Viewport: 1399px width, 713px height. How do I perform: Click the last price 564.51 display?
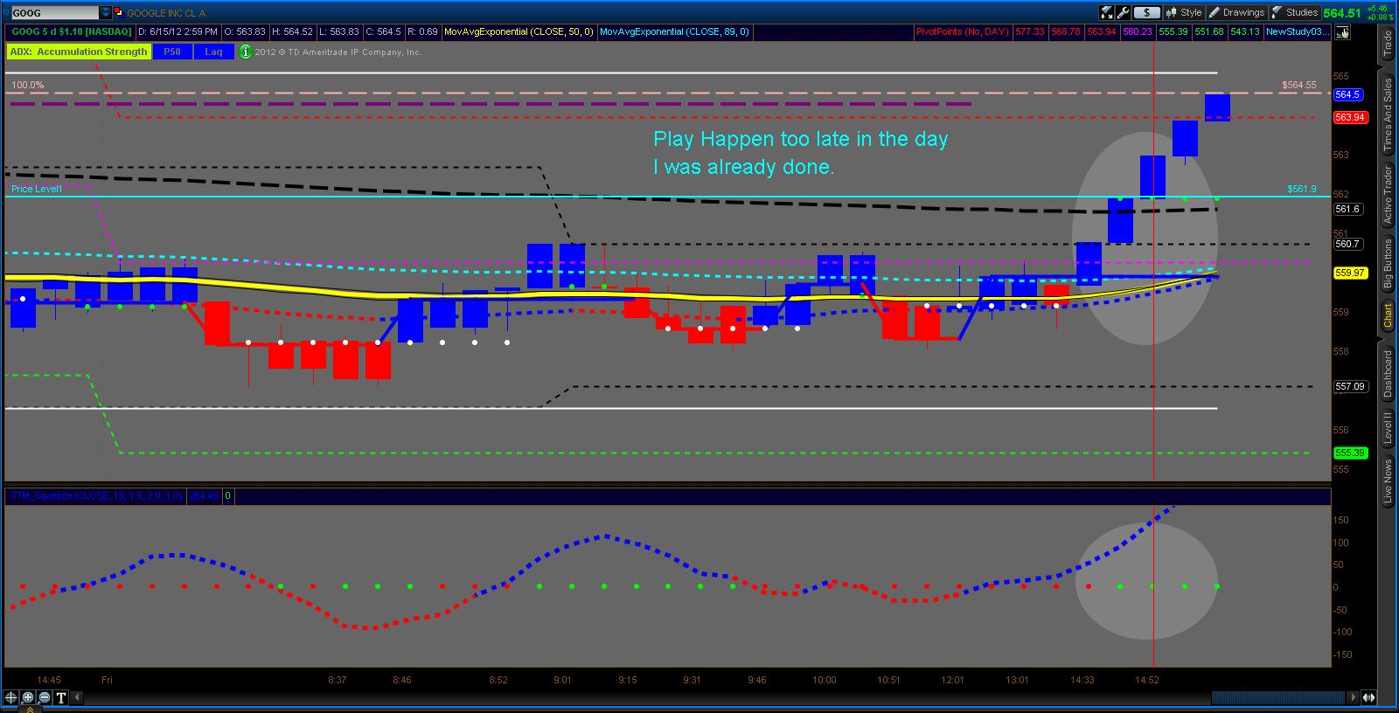[x=1342, y=13]
